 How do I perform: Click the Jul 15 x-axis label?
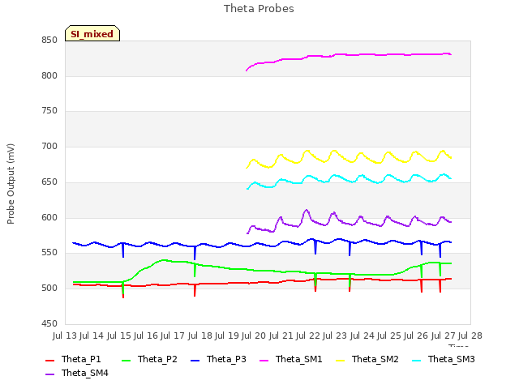click(x=119, y=336)
